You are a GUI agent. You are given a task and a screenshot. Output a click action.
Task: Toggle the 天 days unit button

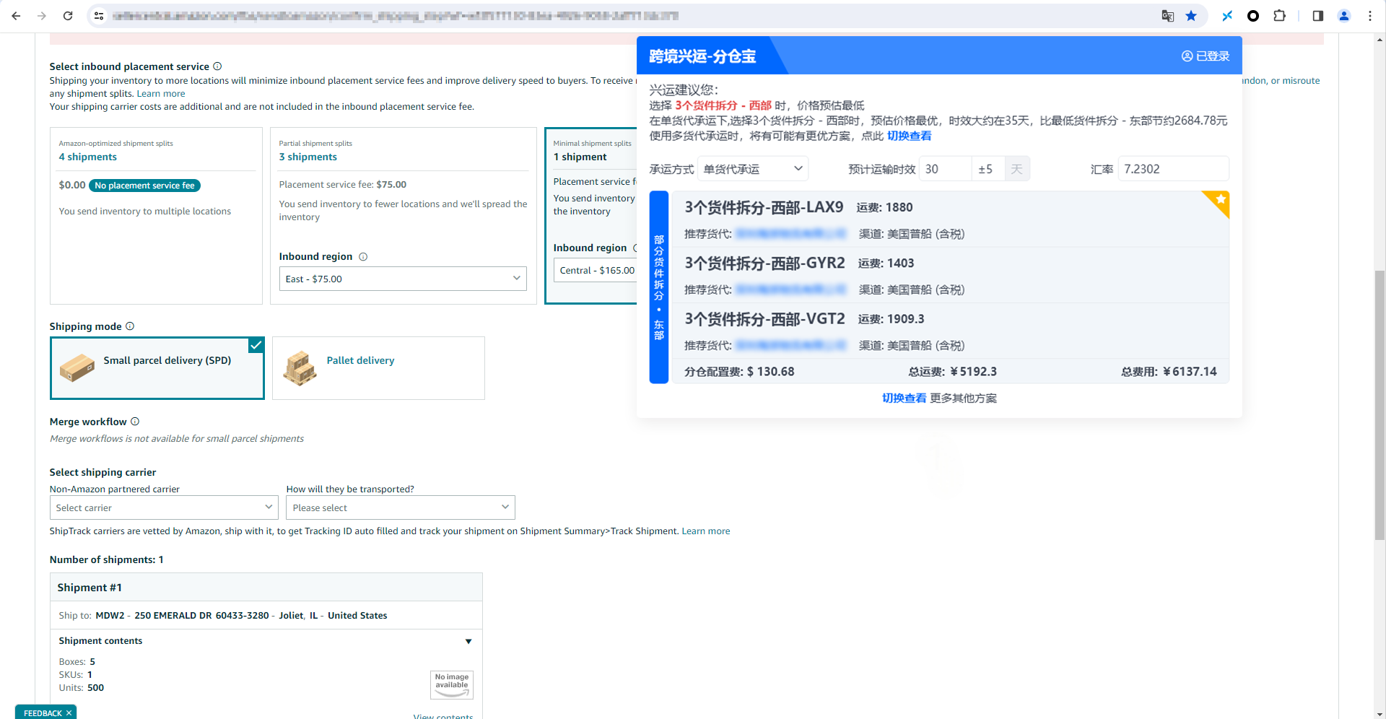(x=1016, y=169)
